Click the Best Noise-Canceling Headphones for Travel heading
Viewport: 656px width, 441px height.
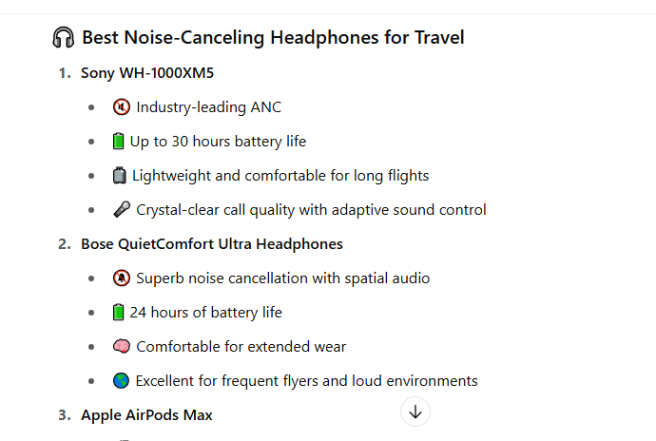tap(273, 37)
